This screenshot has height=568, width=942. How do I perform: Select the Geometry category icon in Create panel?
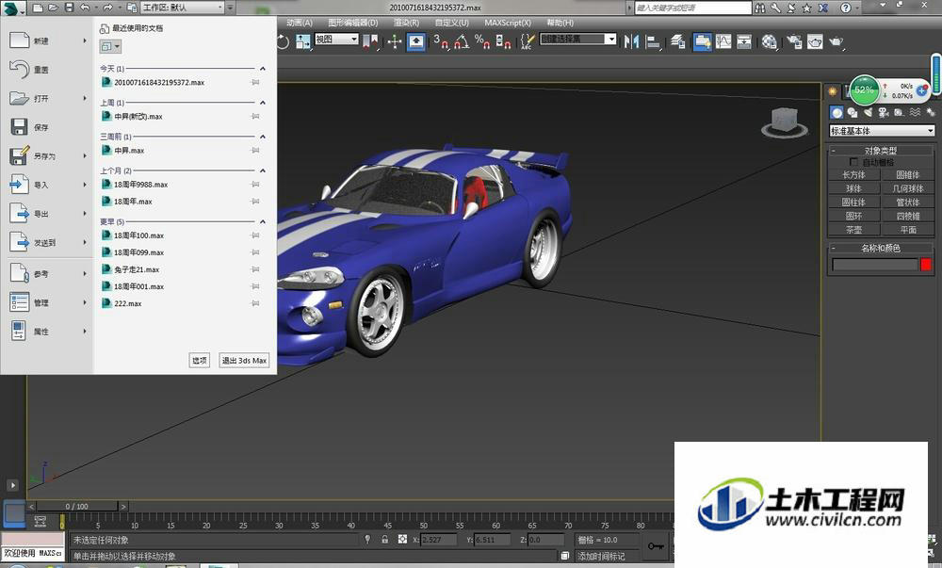[x=836, y=112]
